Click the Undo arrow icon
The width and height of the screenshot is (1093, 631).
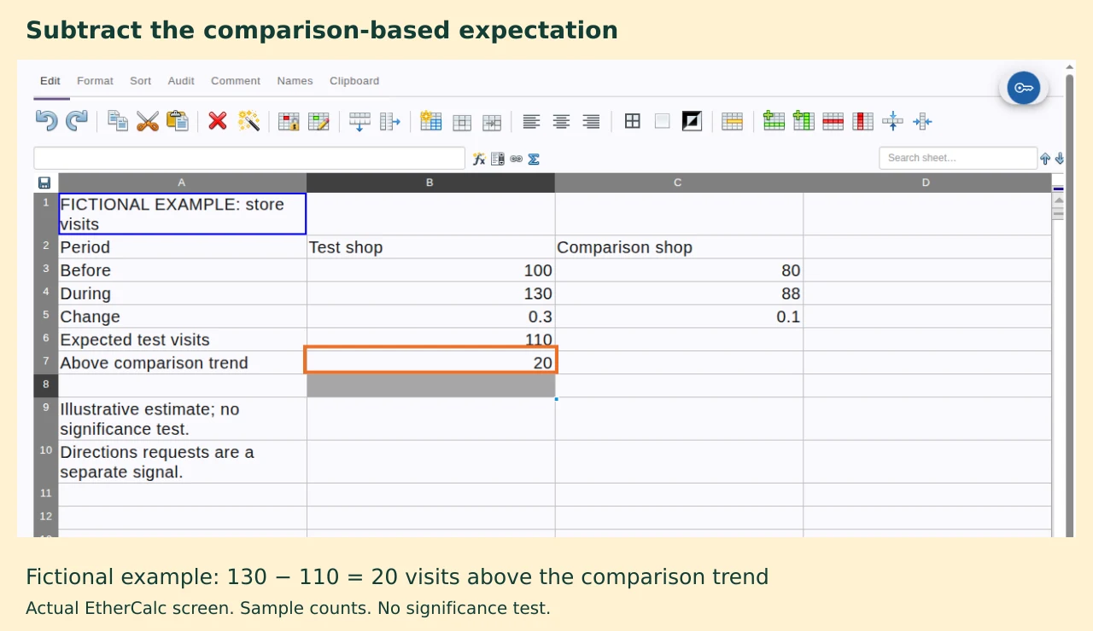46,121
